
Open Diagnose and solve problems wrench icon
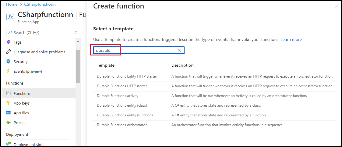click(8, 52)
